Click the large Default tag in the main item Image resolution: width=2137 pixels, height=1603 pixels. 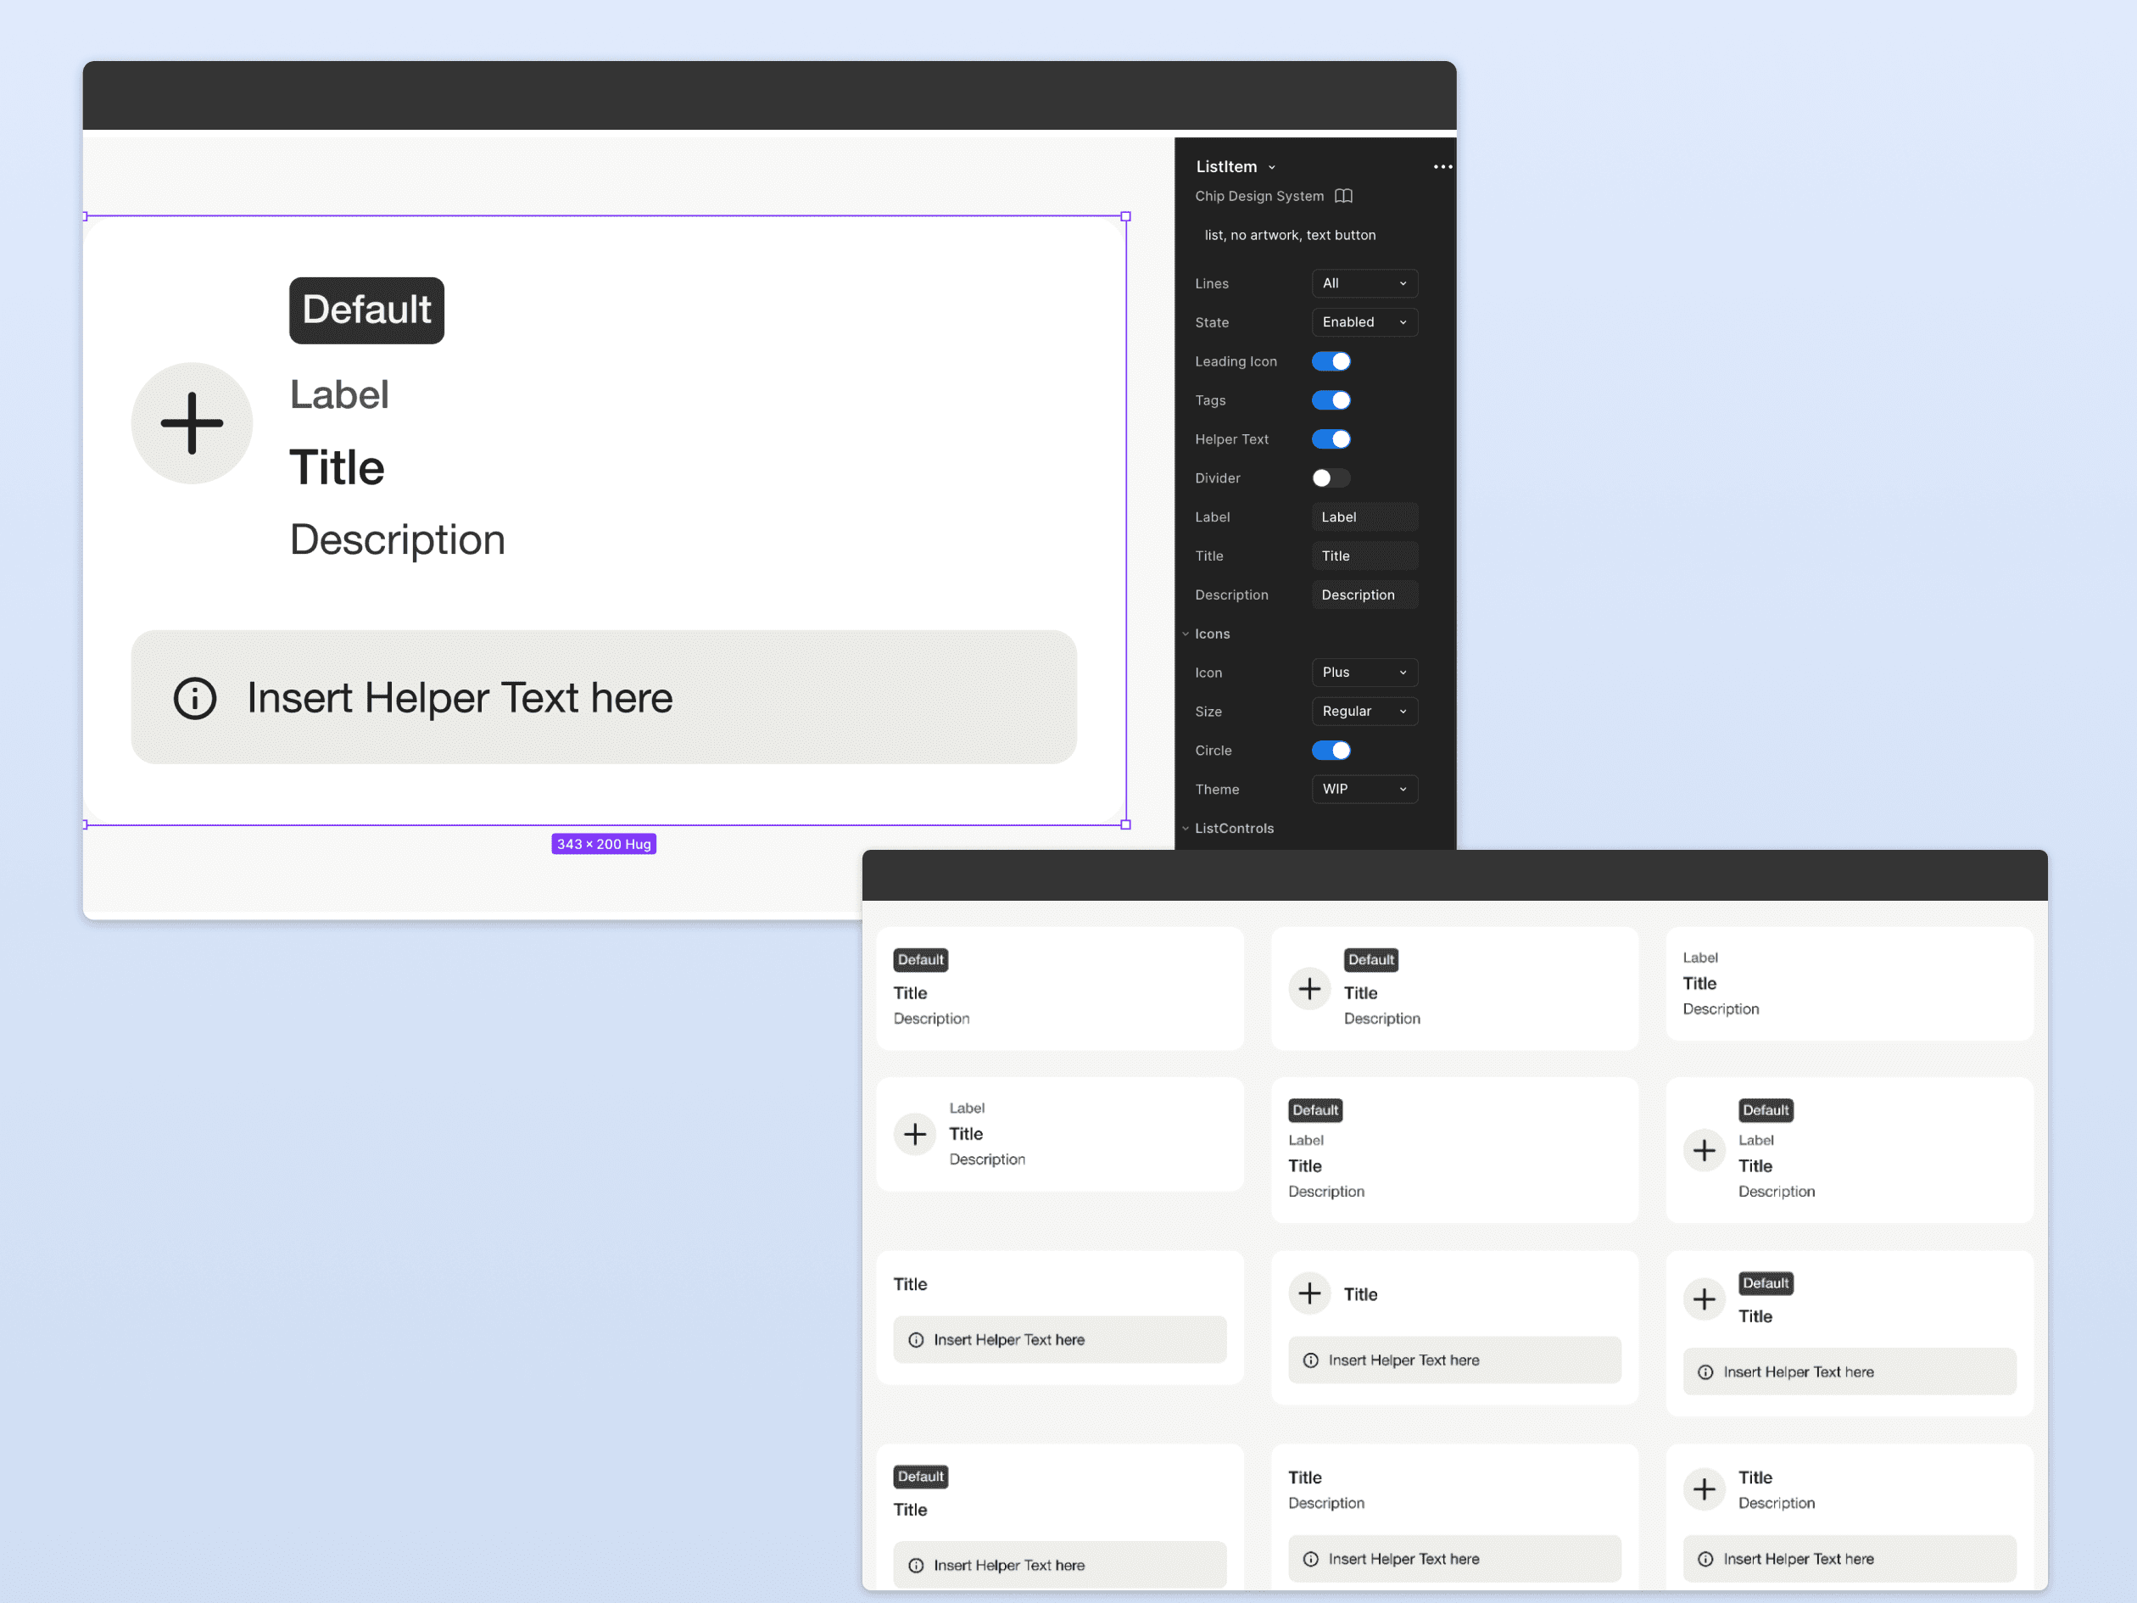click(x=366, y=310)
